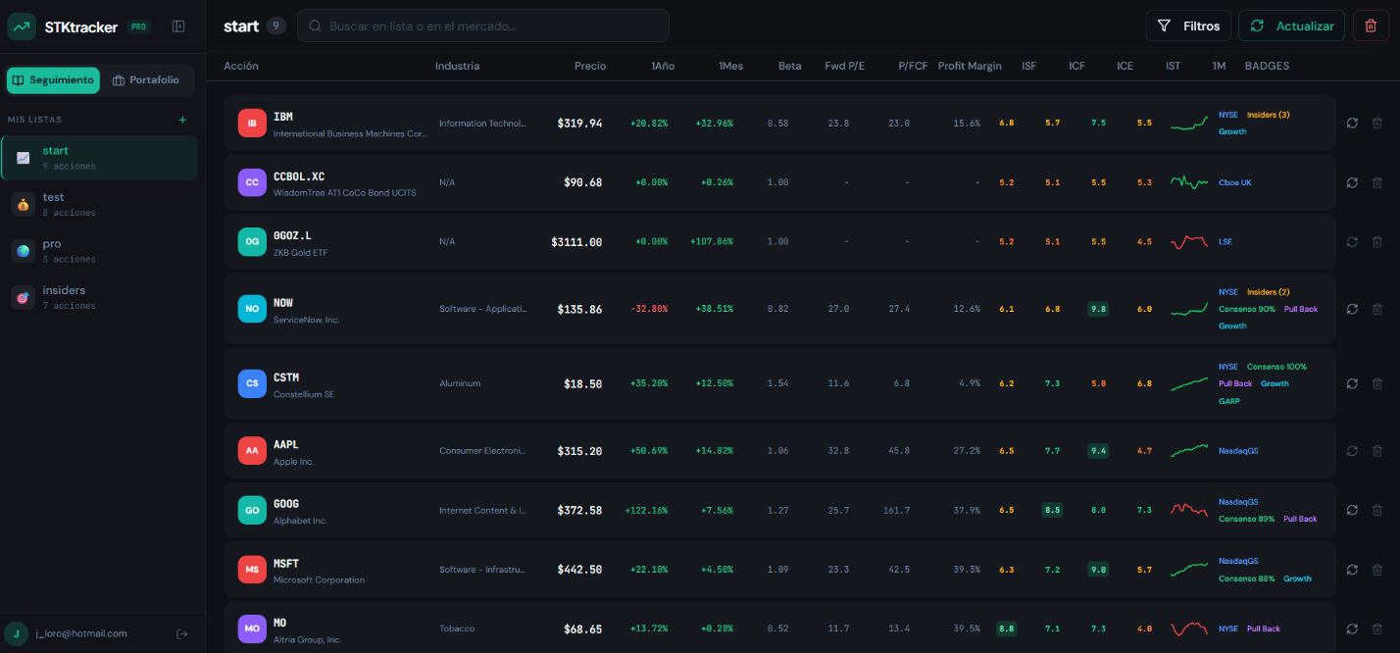This screenshot has height=653, width=1400.
Task: Click the IB avatar of IBM
Action: [252, 124]
